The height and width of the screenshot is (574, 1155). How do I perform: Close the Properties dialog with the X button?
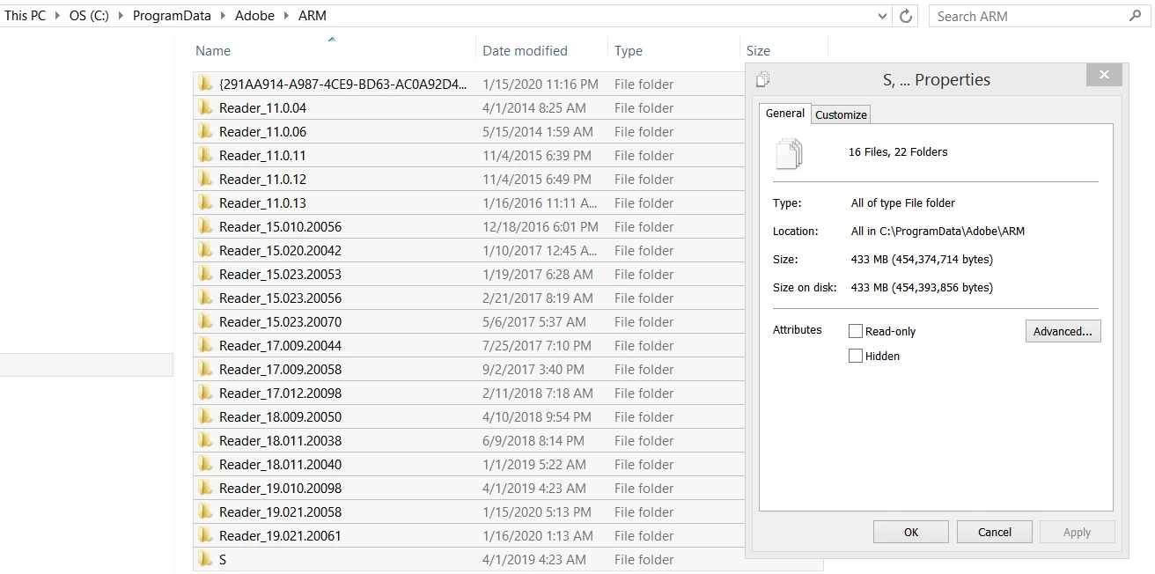(x=1104, y=75)
